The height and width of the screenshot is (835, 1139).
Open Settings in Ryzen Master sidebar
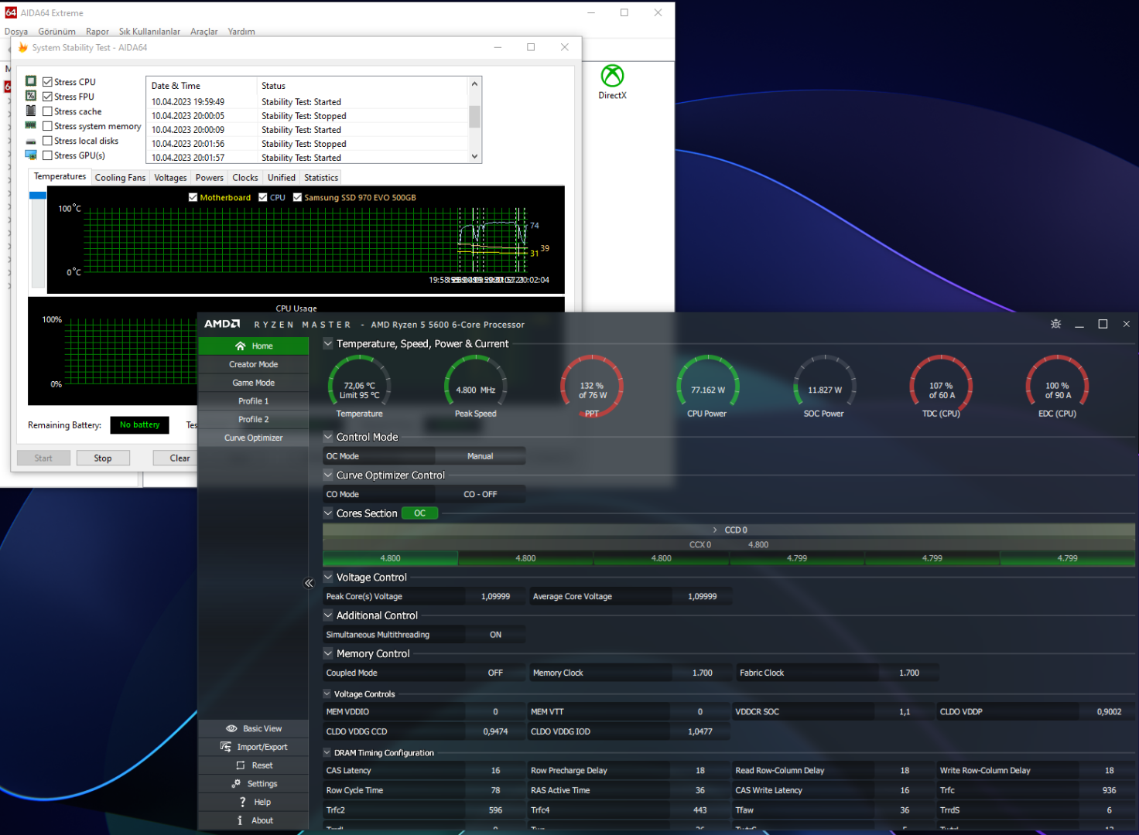point(254,784)
